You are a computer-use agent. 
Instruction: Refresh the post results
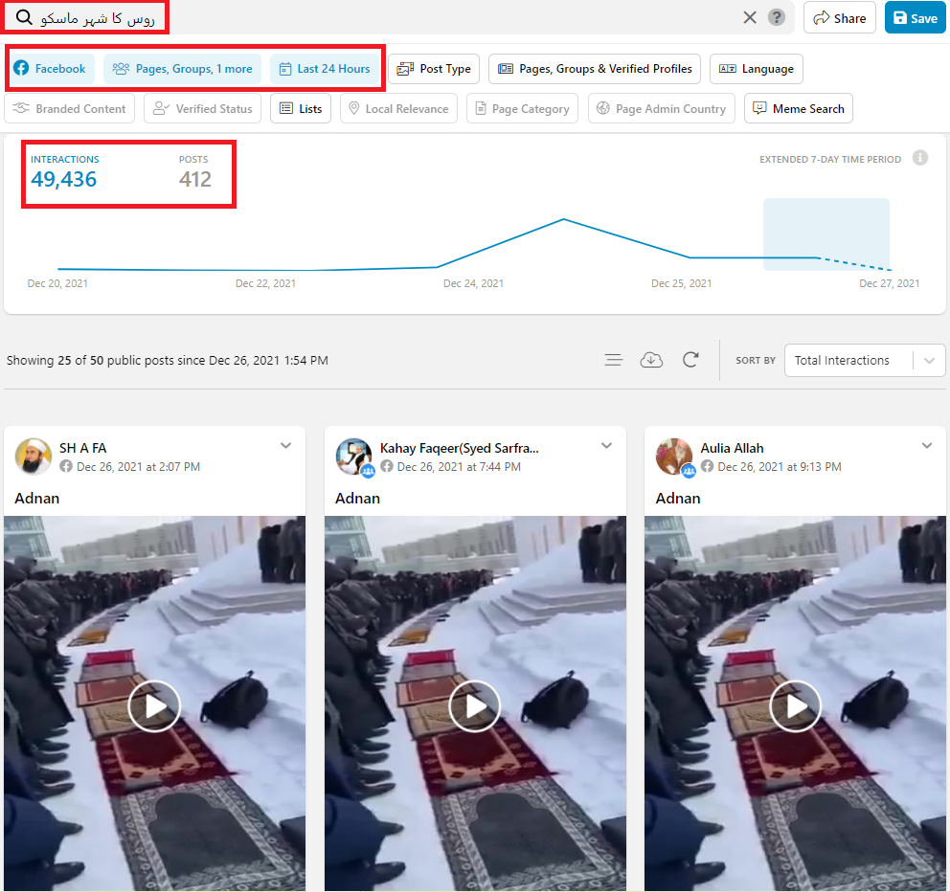(x=690, y=360)
